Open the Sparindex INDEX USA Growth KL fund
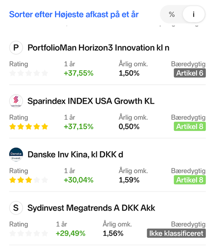This screenshot has width=215, height=246. coord(91,101)
